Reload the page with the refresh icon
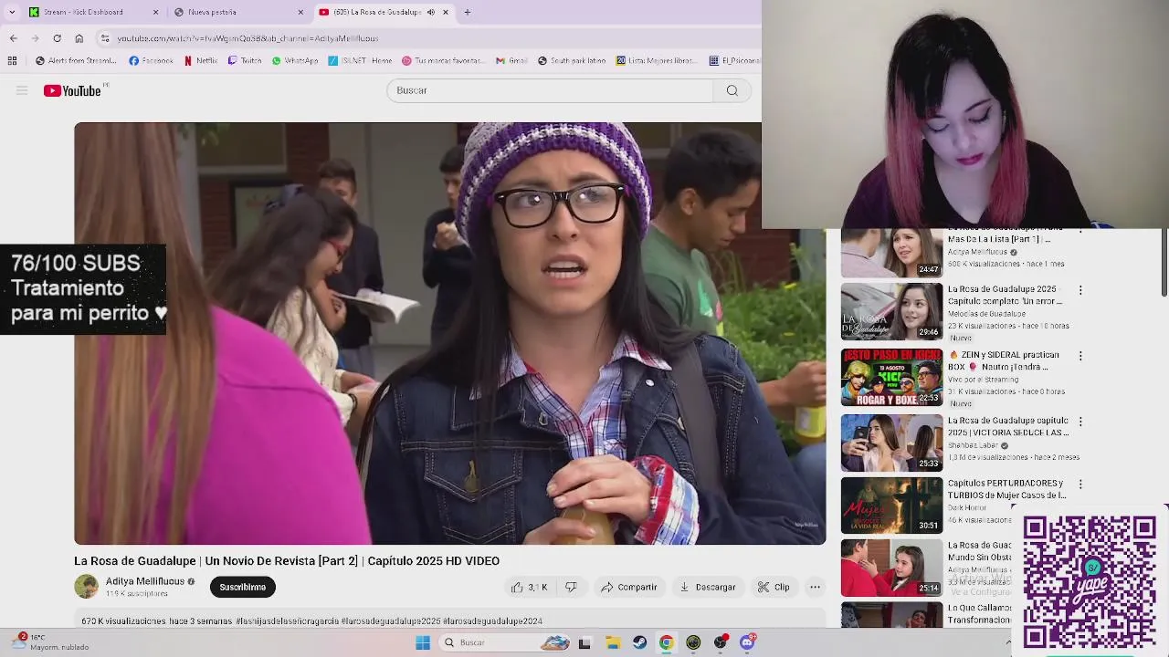This screenshot has width=1169, height=657. point(57,38)
